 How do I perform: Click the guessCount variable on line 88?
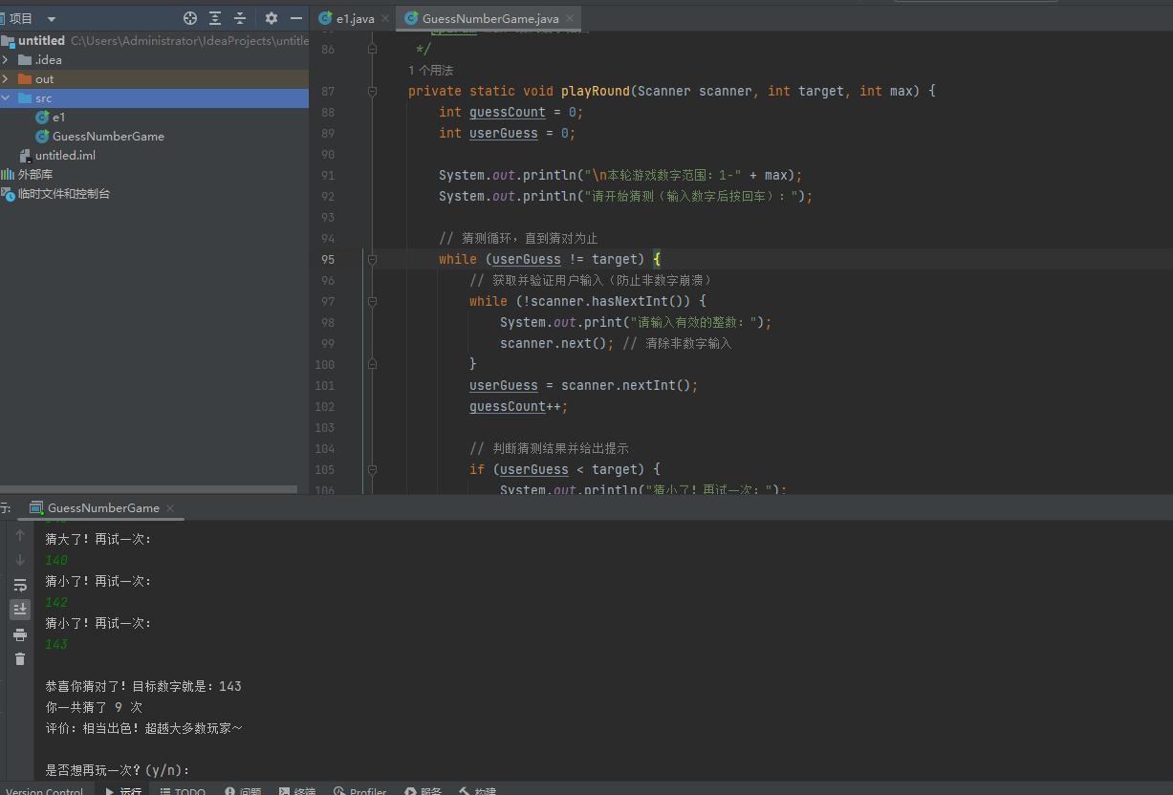tap(507, 112)
